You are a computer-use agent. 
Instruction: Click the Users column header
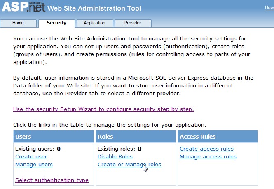click(x=54, y=137)
